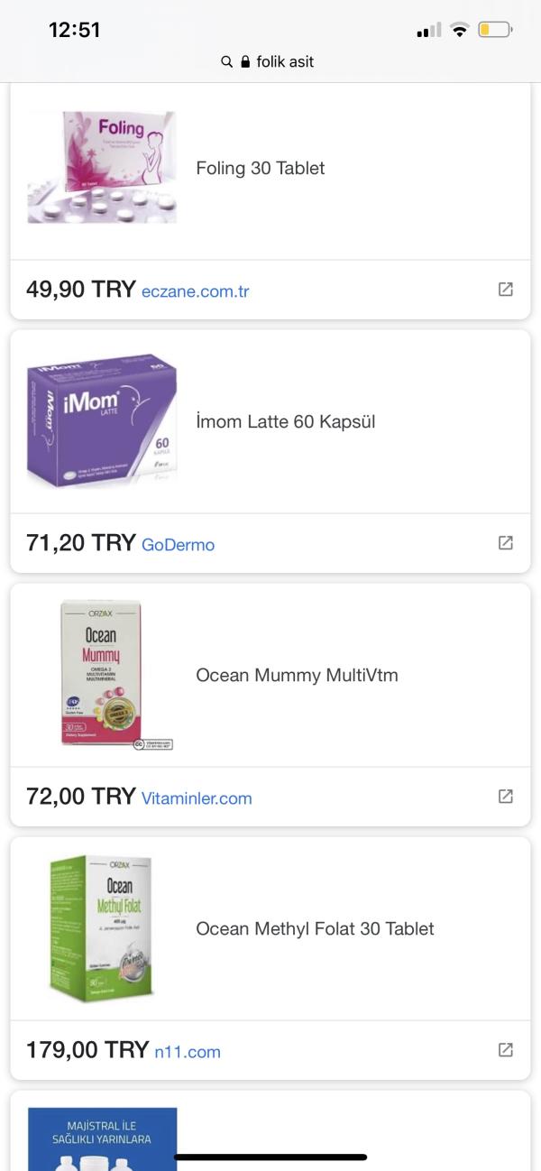Open external link icon for Foling listing
Image resolution: width=541 pixels, height=1171 pixels.
pos(506,290)
